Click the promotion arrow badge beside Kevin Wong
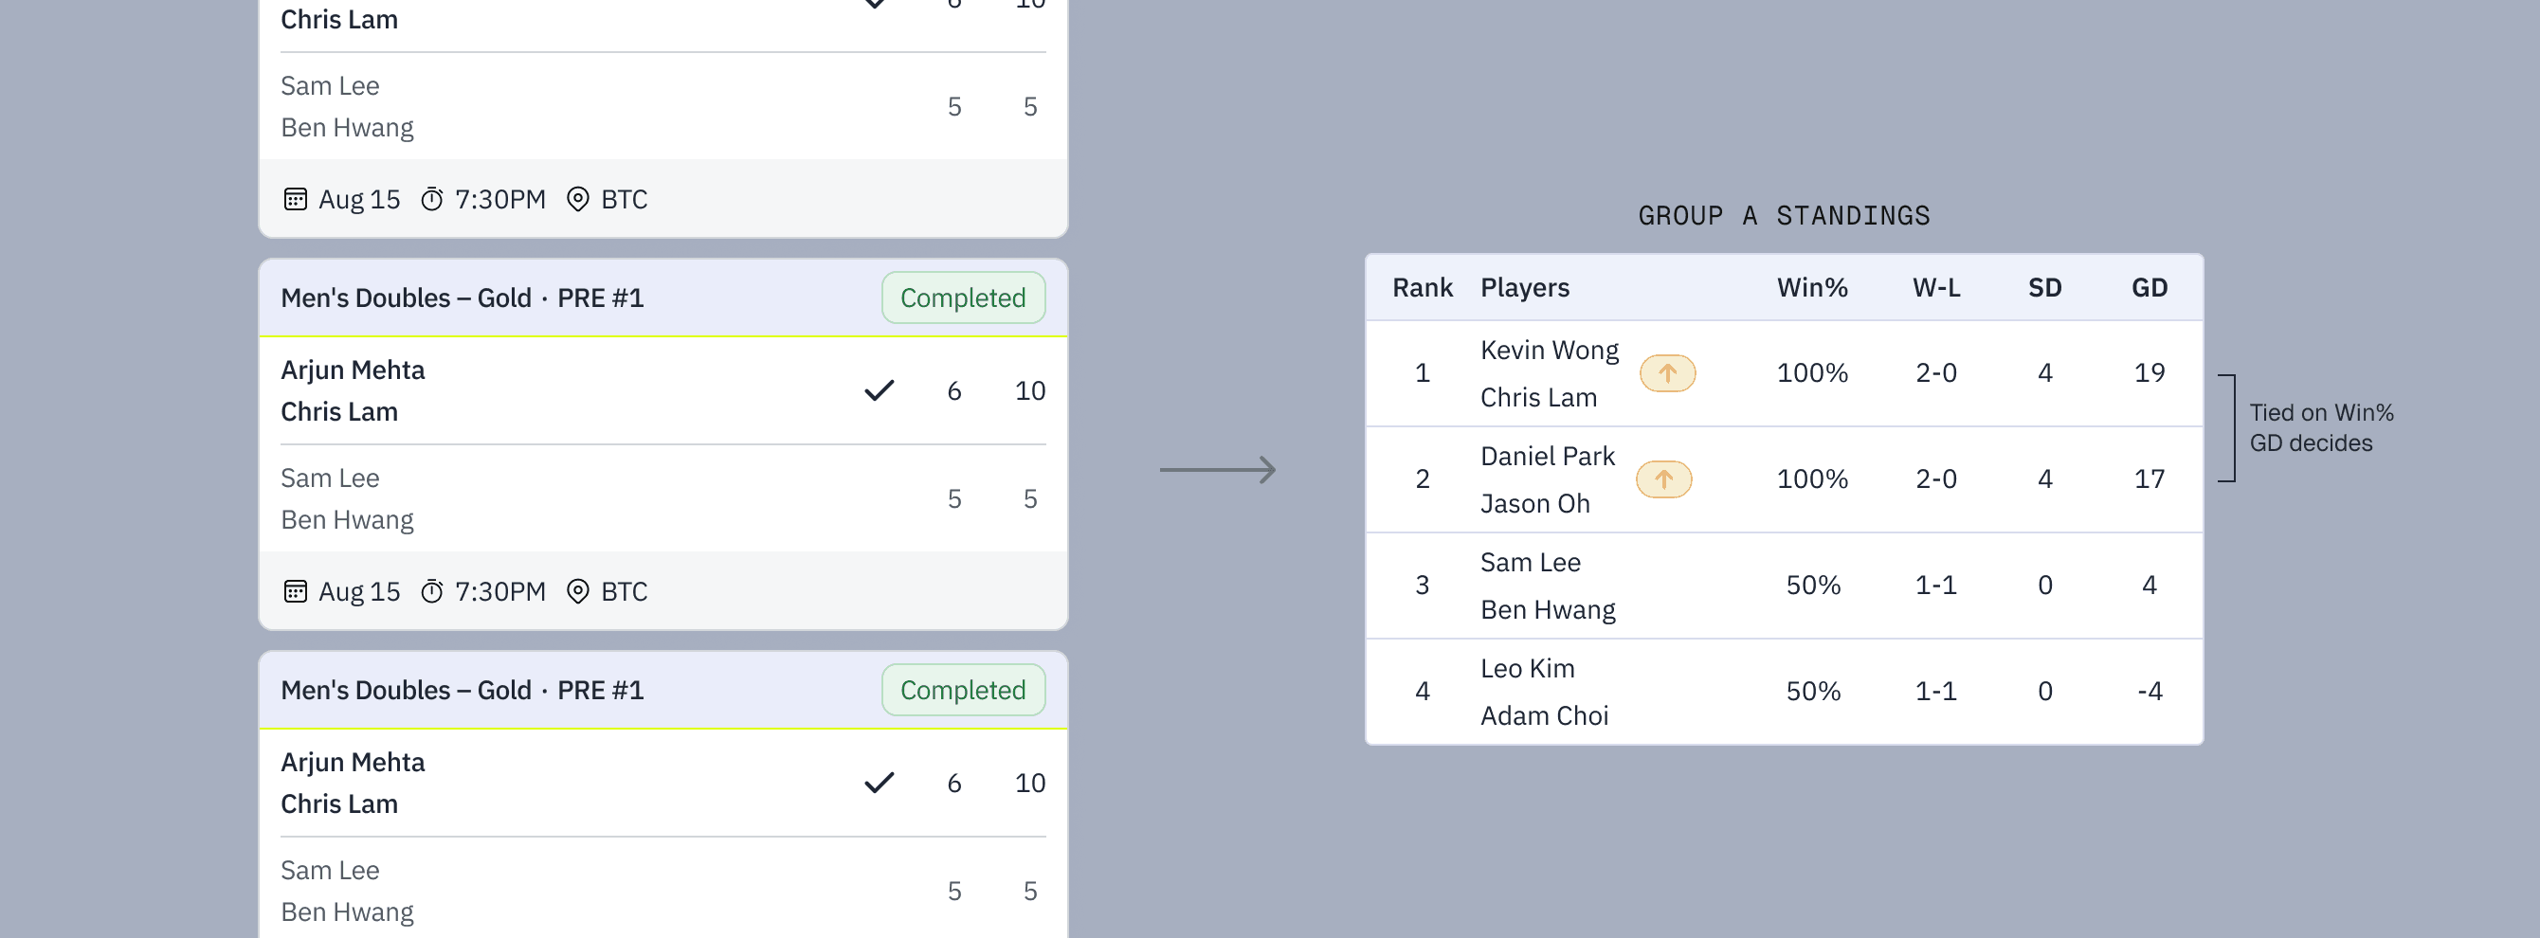The image size is (2540, 938). point(1667,373)
